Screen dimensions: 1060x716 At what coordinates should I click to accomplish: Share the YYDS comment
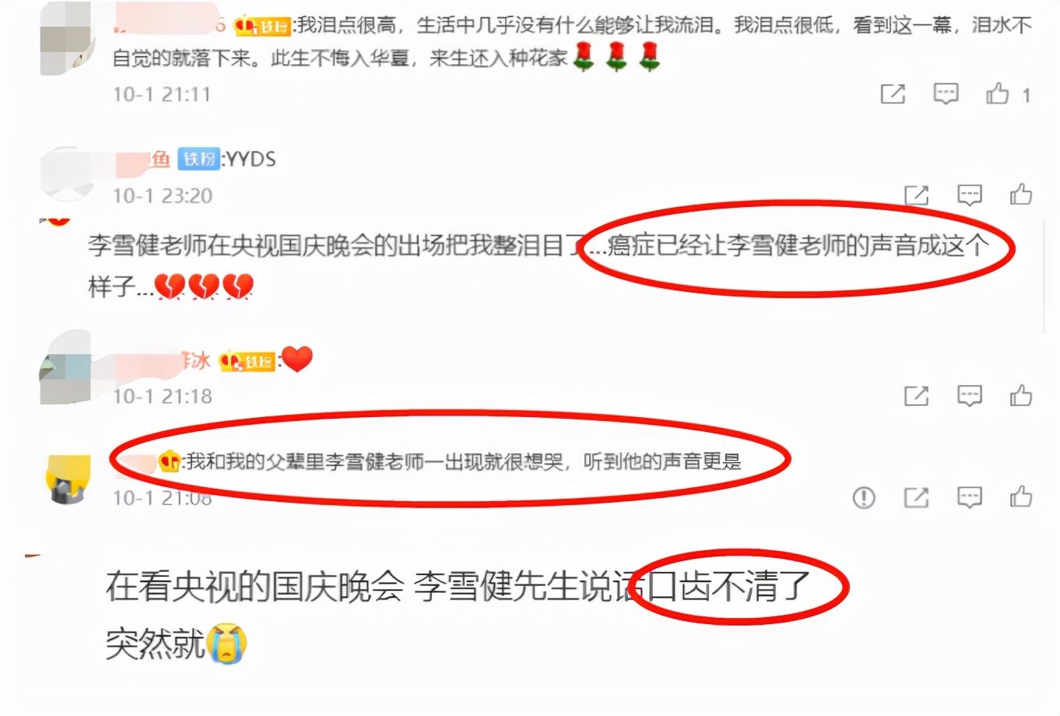click(x=916, y=195)
